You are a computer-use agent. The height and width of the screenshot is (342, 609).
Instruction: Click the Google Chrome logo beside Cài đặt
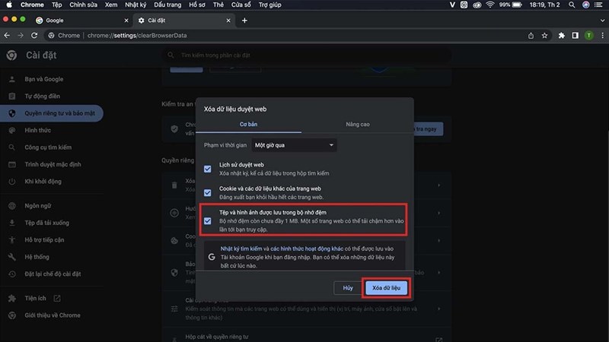point(11,55)
